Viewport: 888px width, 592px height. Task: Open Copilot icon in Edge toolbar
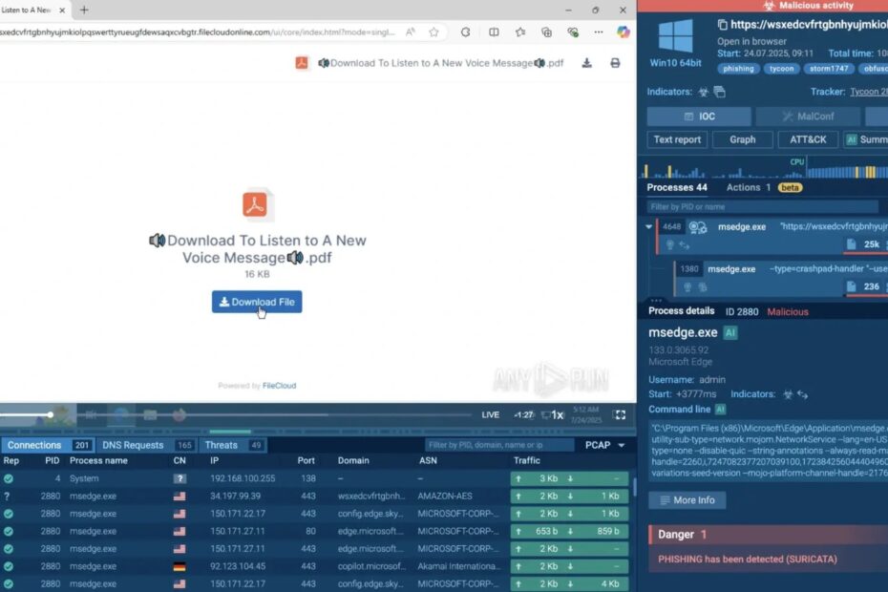[623, 32]
